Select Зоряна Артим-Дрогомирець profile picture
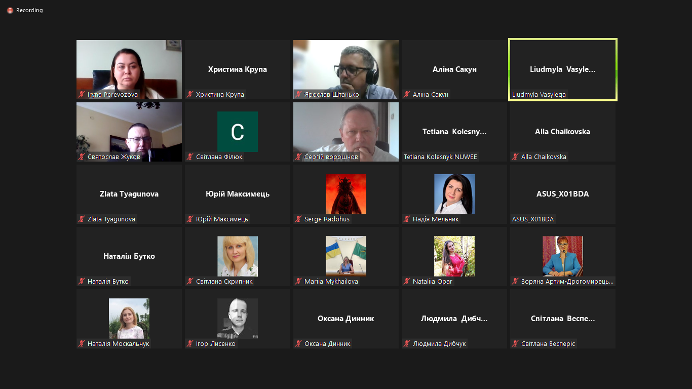This screenshot has height=389, width=692. click(562, 256)
